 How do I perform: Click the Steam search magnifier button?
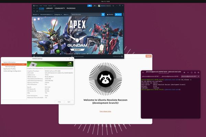pos(103,14)
